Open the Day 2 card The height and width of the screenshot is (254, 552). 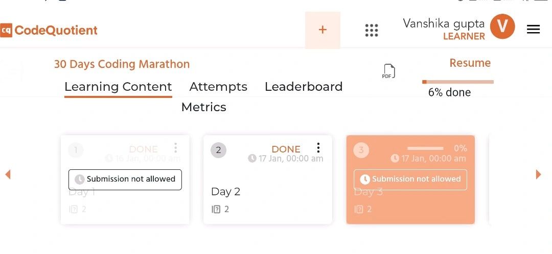(x=267, y=180)
